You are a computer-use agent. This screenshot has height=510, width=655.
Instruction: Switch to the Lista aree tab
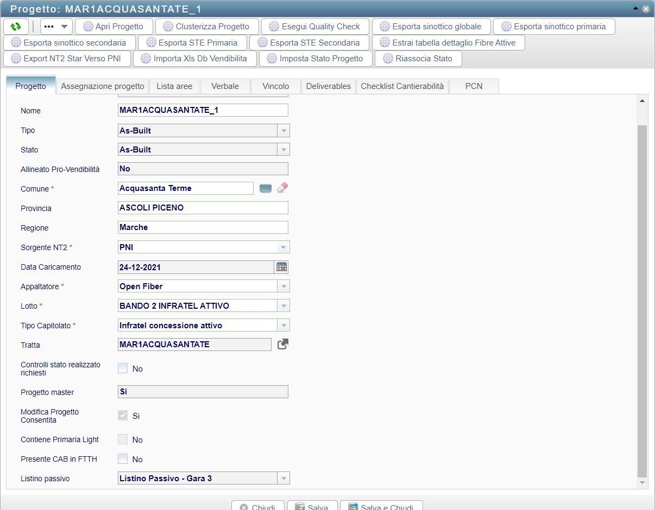click(x=174, y=86)
